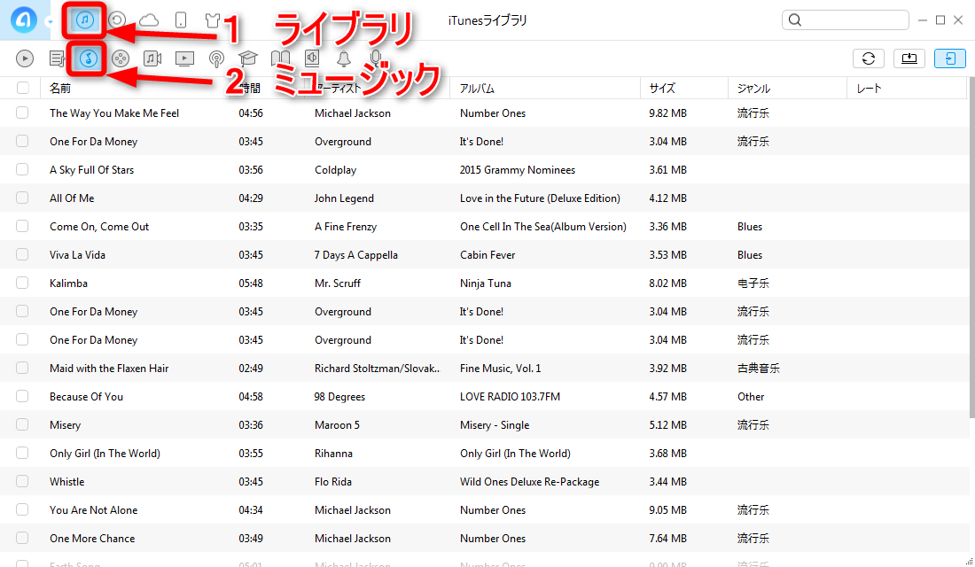Click artist Maroon 5
This screenshot has width=975, height=567.
[337, 424]
